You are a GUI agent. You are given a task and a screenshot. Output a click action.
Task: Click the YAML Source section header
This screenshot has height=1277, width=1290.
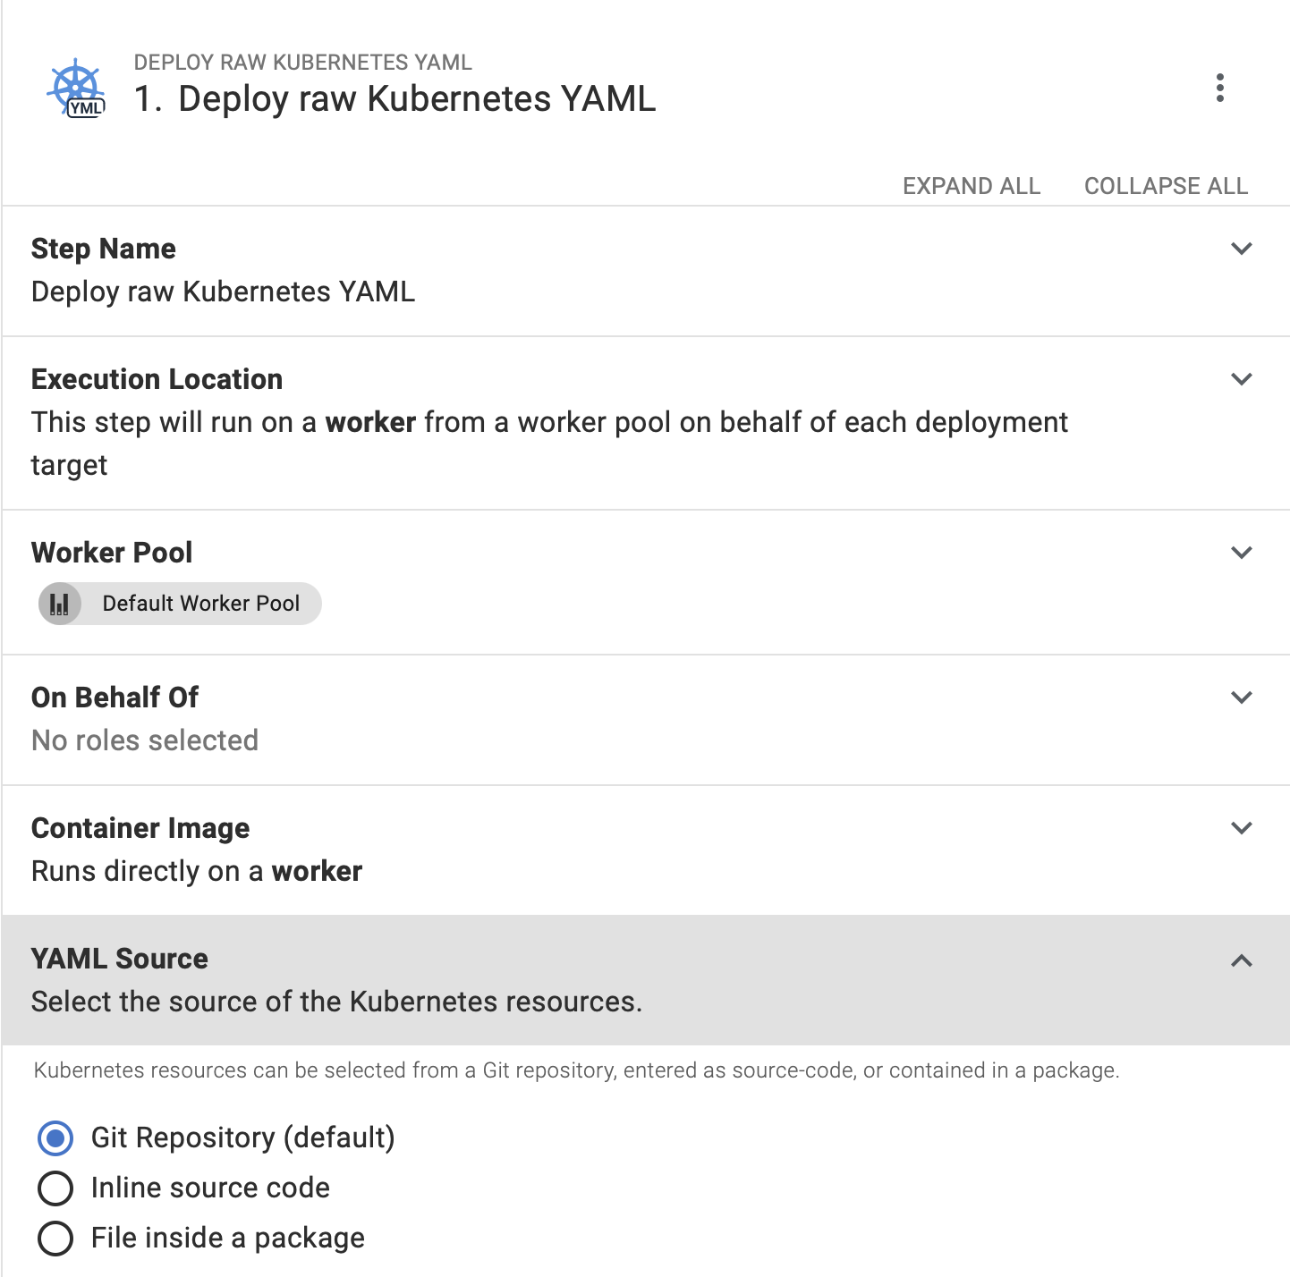click(120, 959)
